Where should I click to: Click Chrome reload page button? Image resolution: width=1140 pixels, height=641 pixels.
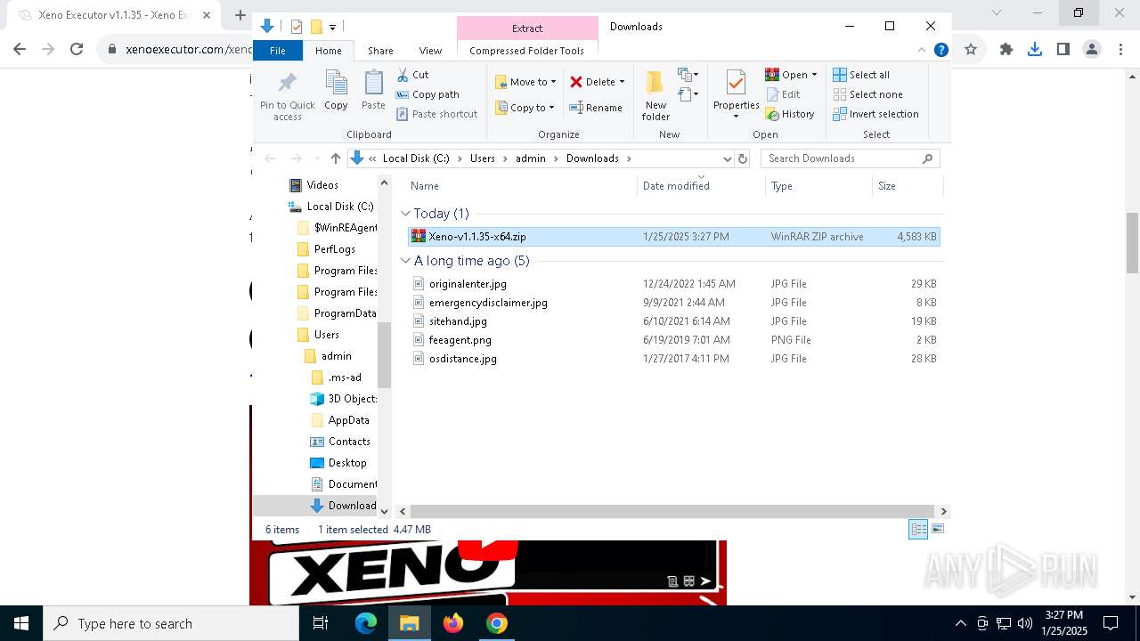point(77,50)
